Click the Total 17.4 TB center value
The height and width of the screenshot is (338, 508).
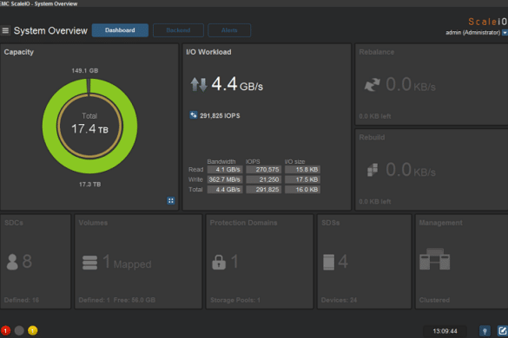pos(89,129)
